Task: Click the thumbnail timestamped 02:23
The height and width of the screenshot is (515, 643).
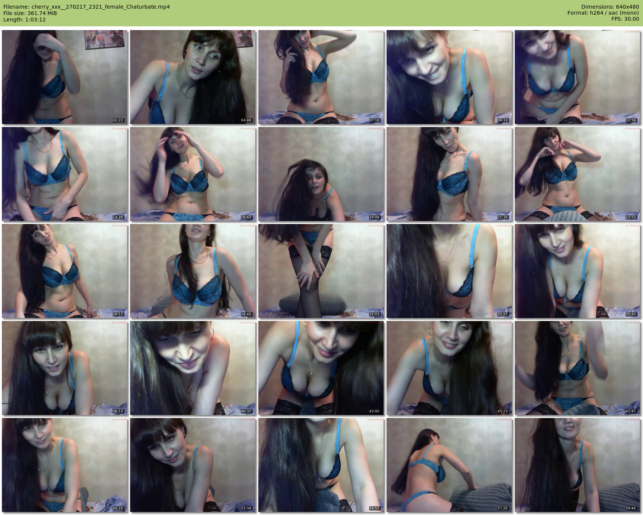Action: click(65, 77)
